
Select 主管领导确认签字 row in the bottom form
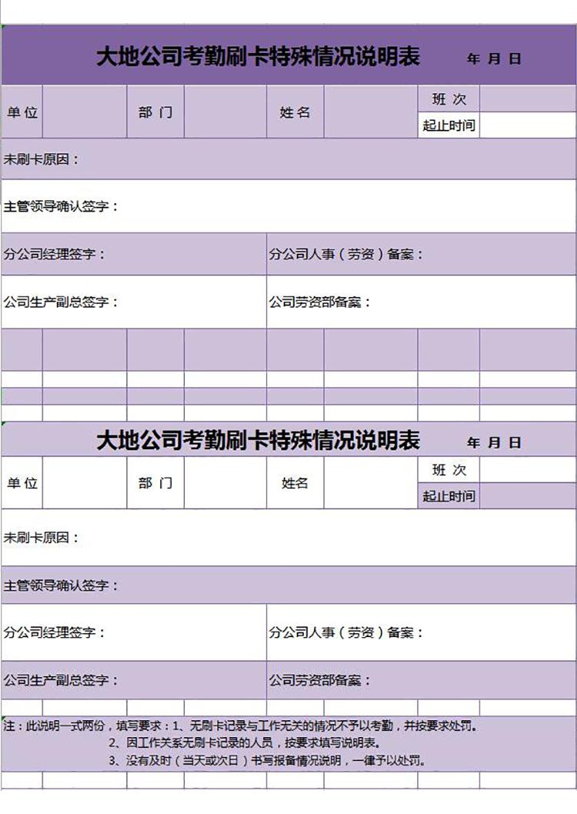pos(288,585)
